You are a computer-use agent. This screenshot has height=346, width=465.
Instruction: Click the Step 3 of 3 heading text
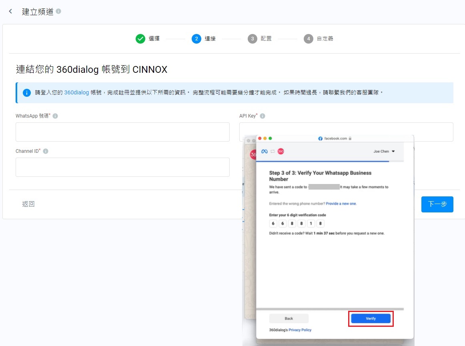(320, 176)
